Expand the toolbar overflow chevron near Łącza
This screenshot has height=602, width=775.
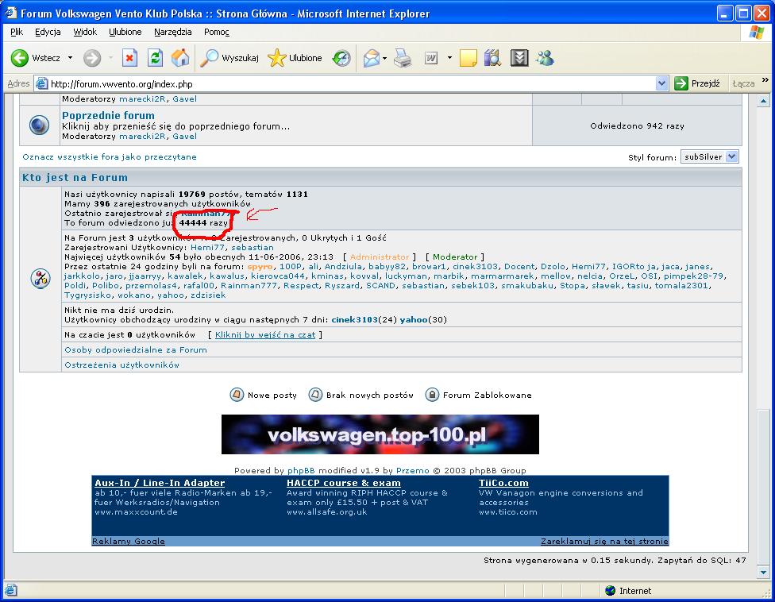(x=765, y=80)
